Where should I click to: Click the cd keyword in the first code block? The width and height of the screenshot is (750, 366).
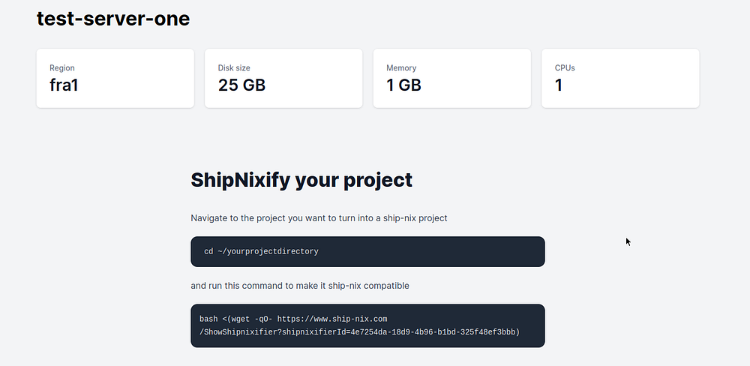tap(208, 252)
